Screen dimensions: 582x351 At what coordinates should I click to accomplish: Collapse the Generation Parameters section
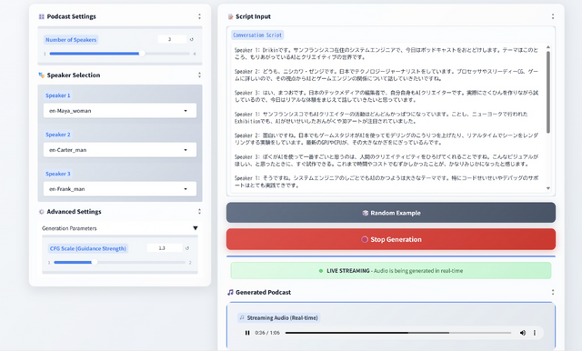click(196, 228)
